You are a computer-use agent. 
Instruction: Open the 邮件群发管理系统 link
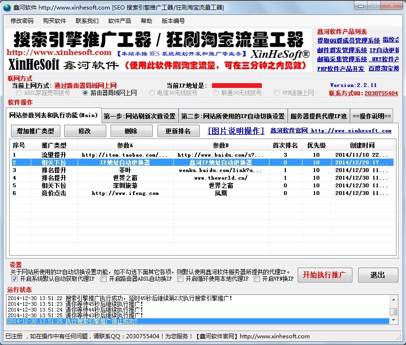pyautogui.click(x=342, y=50)
